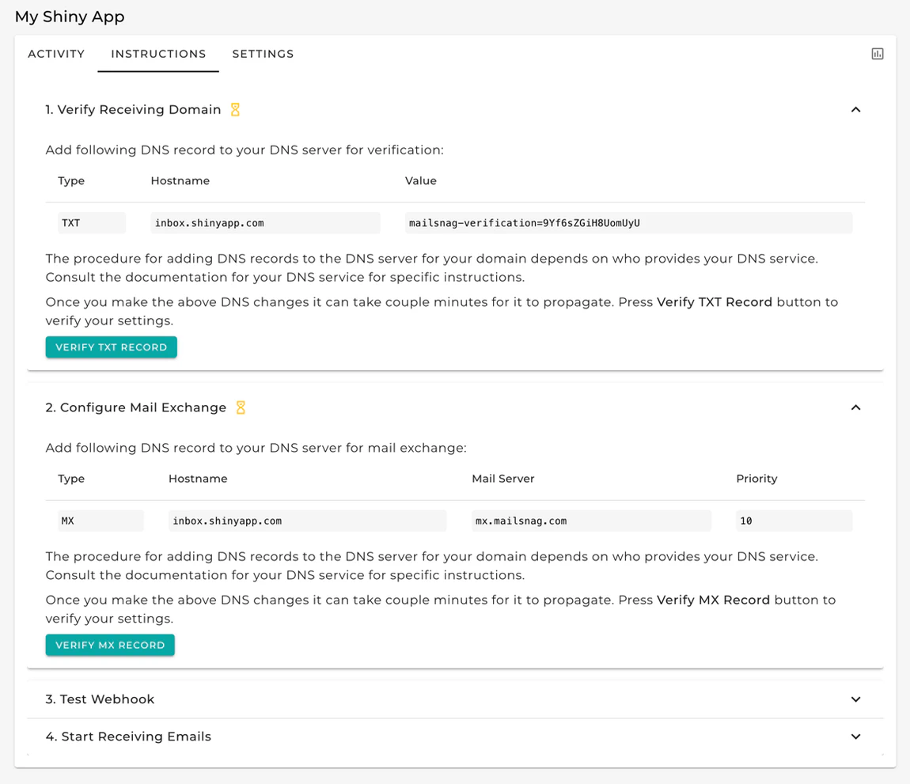Switch to the Activity tab
Image resolution: width=910 pixels, height=784 pixels.
(56, 54)
